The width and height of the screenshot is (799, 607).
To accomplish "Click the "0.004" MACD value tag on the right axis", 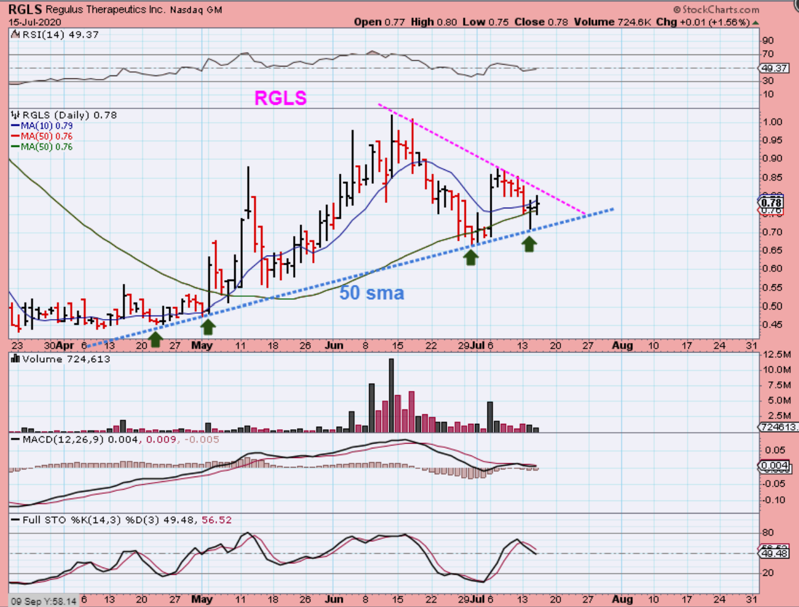I will point(774,466).
